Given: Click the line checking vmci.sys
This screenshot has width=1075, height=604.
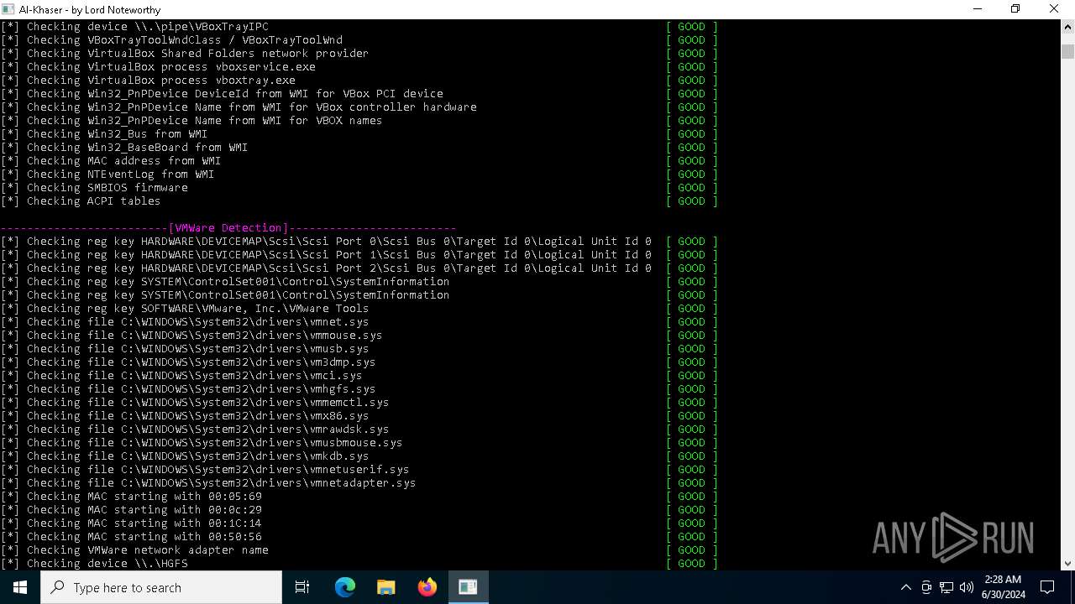Looking at the screenshot, I should tap(181, 376).
